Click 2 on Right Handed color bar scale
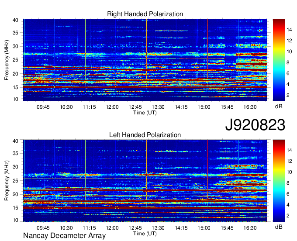Image resolution: width=297 pixels, height=241 pixels. tap(288, 95)
